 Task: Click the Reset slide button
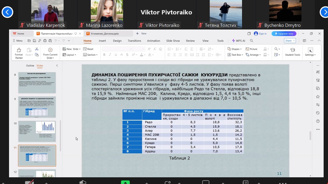click(x=88, y=49)
